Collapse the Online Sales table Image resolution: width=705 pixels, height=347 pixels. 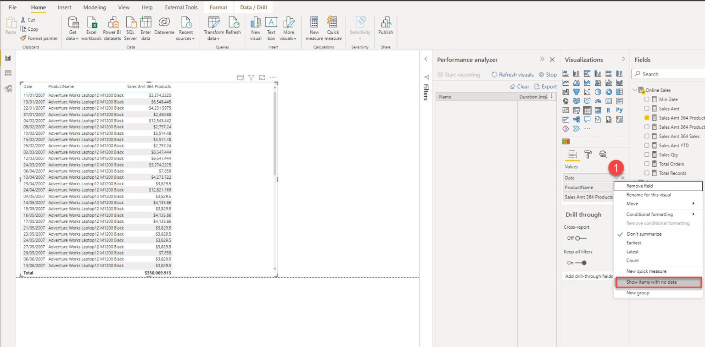pos(636,90)
